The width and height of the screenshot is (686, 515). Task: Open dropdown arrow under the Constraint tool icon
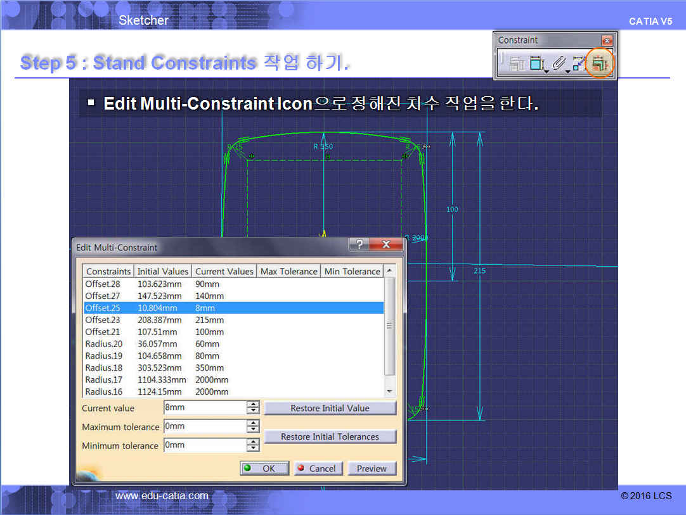[546, 71]
